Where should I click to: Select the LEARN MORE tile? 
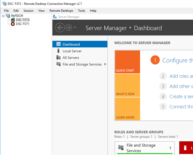[x=127, y=109]
